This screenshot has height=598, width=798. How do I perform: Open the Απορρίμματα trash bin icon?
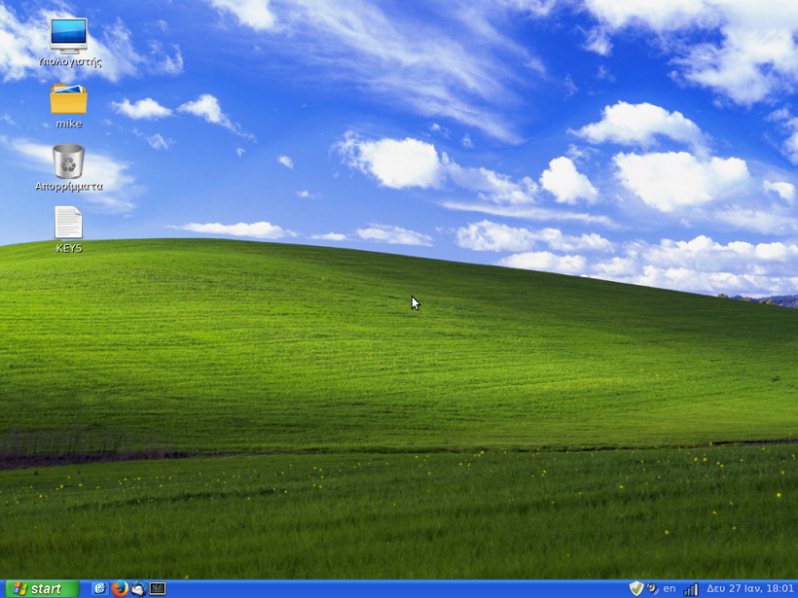[68, 161]
